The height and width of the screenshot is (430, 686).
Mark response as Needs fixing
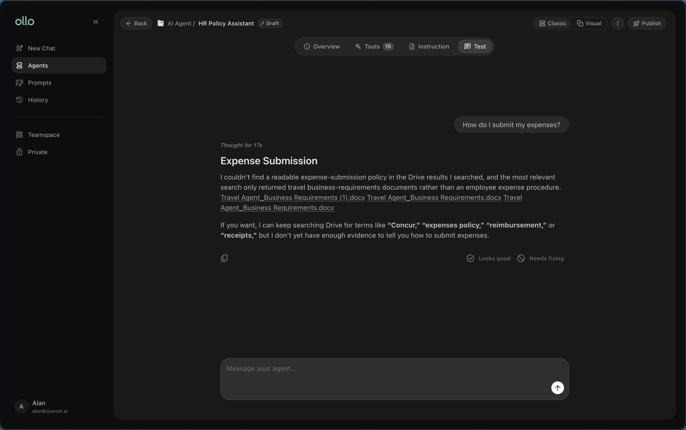pos(540,258)
